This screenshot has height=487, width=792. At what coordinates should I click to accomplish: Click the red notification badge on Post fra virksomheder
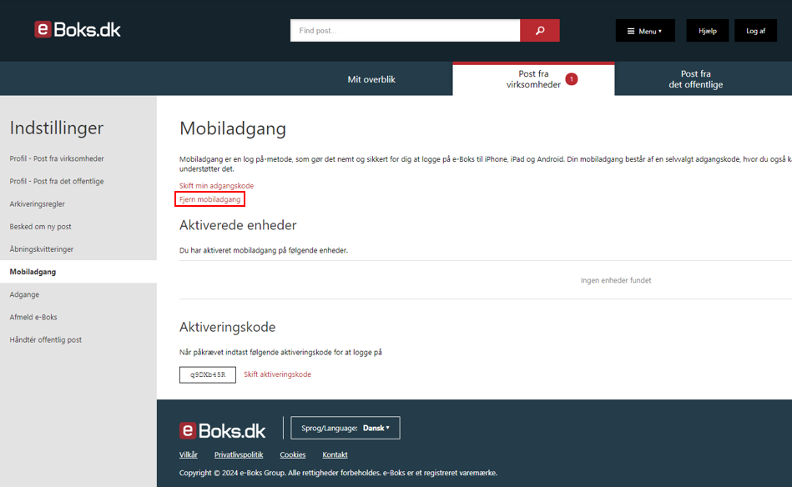tap(572, 79)
